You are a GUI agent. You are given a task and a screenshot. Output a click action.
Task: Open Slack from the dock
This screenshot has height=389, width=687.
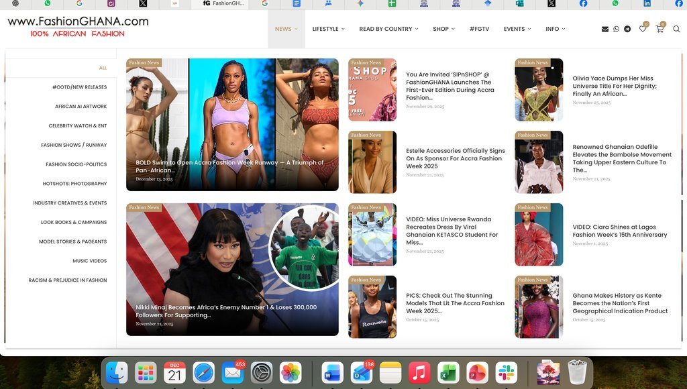pos(506,373)
